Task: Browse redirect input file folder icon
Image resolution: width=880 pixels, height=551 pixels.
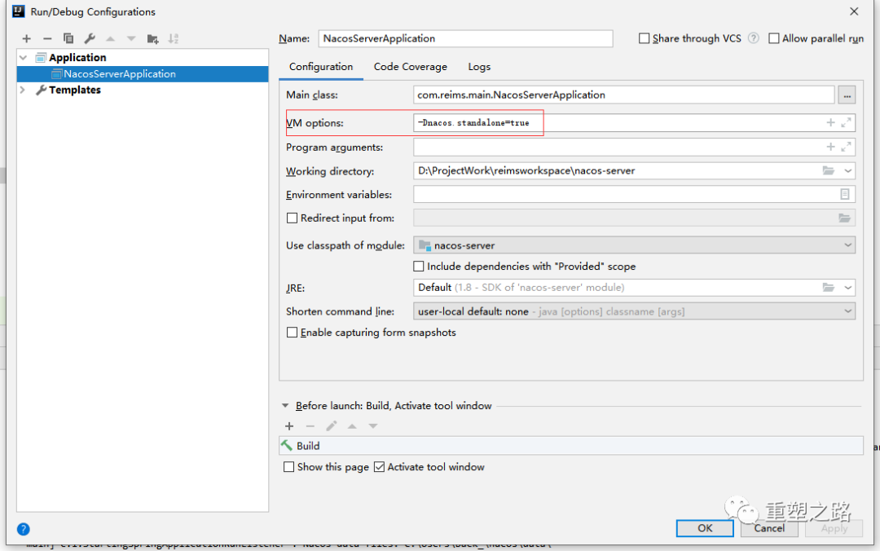Action: pos(845,218)
